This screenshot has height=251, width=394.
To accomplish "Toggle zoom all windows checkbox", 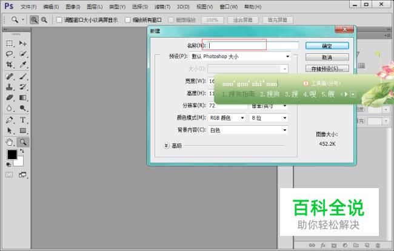I will coord(128,20).
